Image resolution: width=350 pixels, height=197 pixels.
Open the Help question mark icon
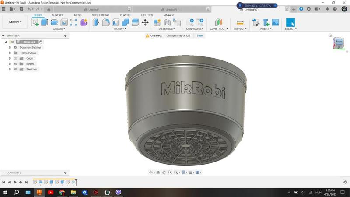click(335, 9)
